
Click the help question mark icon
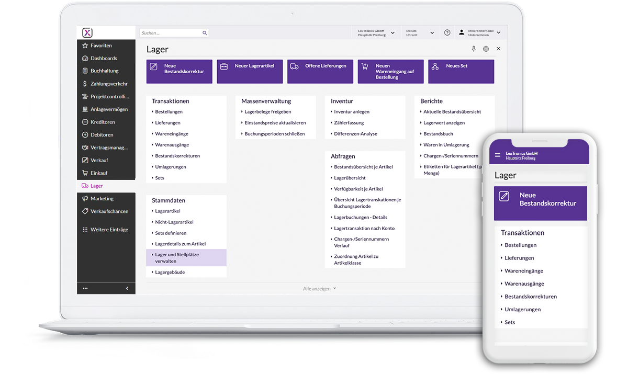pos(447,32)
